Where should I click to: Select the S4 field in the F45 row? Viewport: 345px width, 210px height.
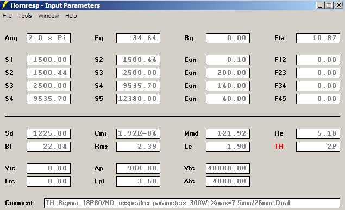(48, 99)
